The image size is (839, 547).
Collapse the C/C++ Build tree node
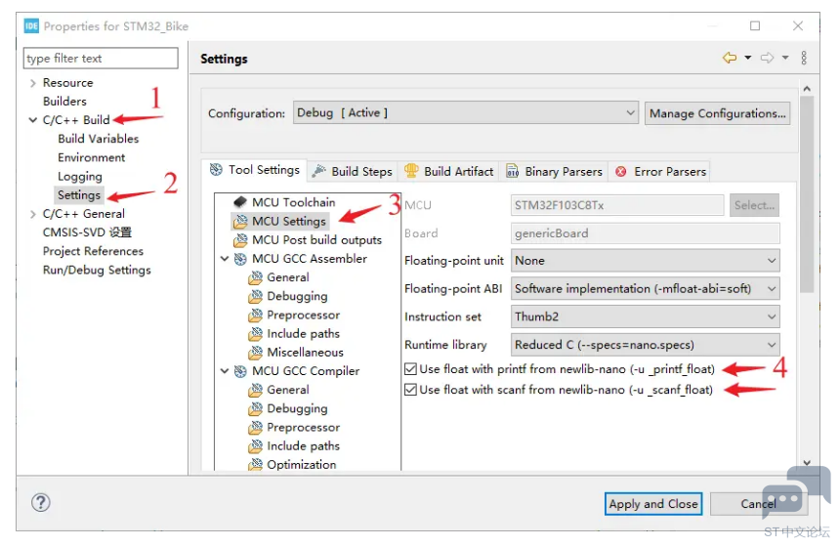tap(32, 120)
